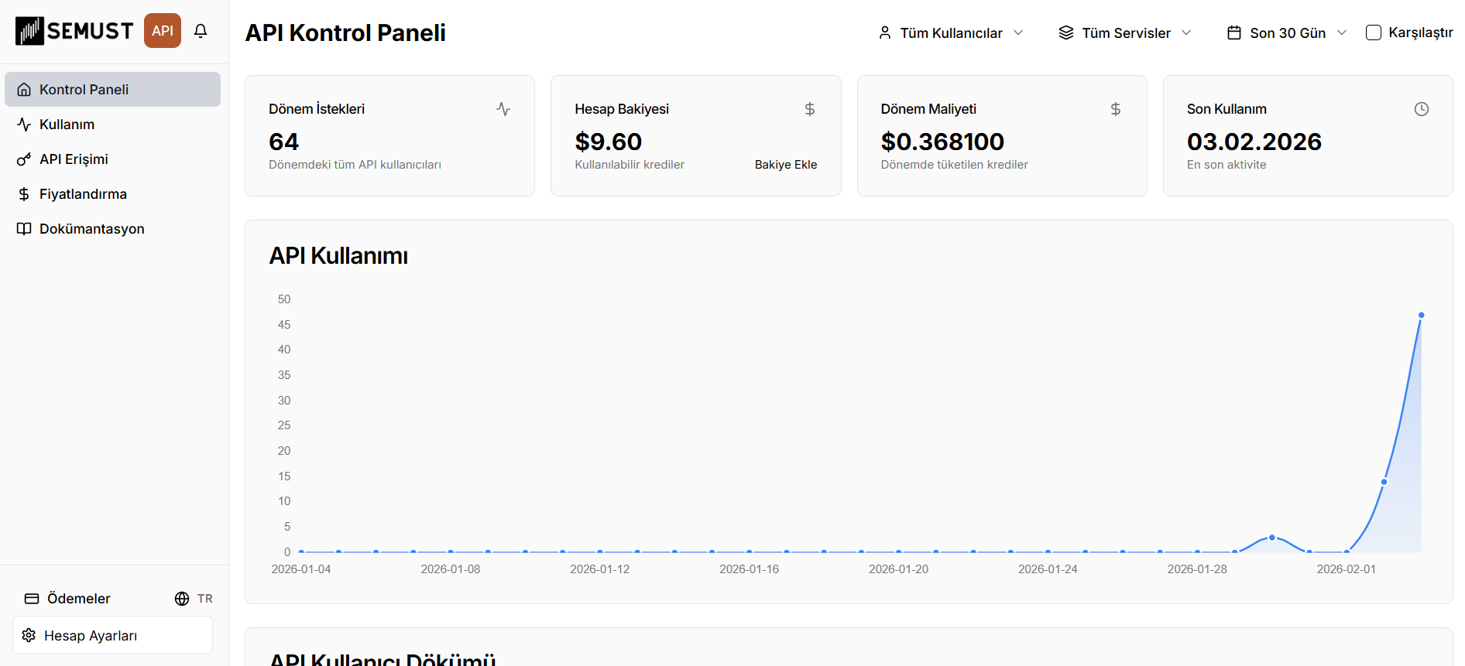
Task: Open Tüm Kullanıcılar dropdown
Action: (x=951, y=33)
